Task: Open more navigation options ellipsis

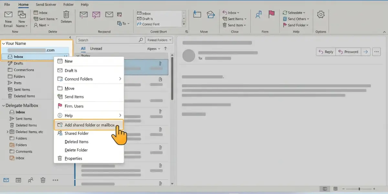Action: 55,180
